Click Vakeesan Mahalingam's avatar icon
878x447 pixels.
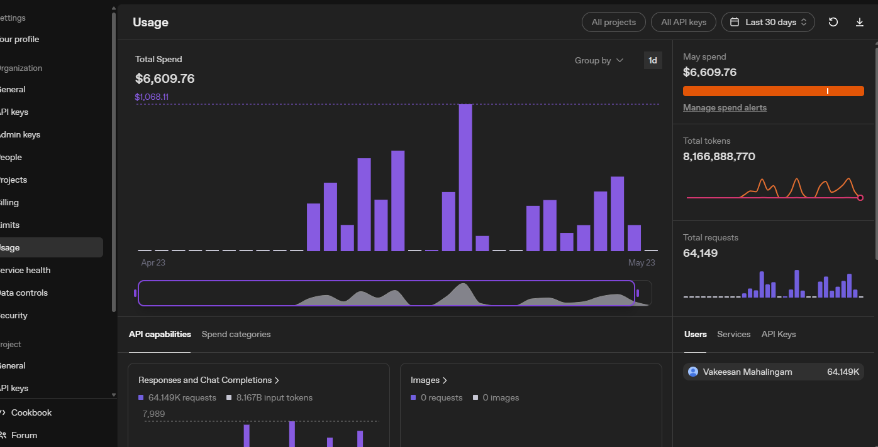tap(693, 372)
